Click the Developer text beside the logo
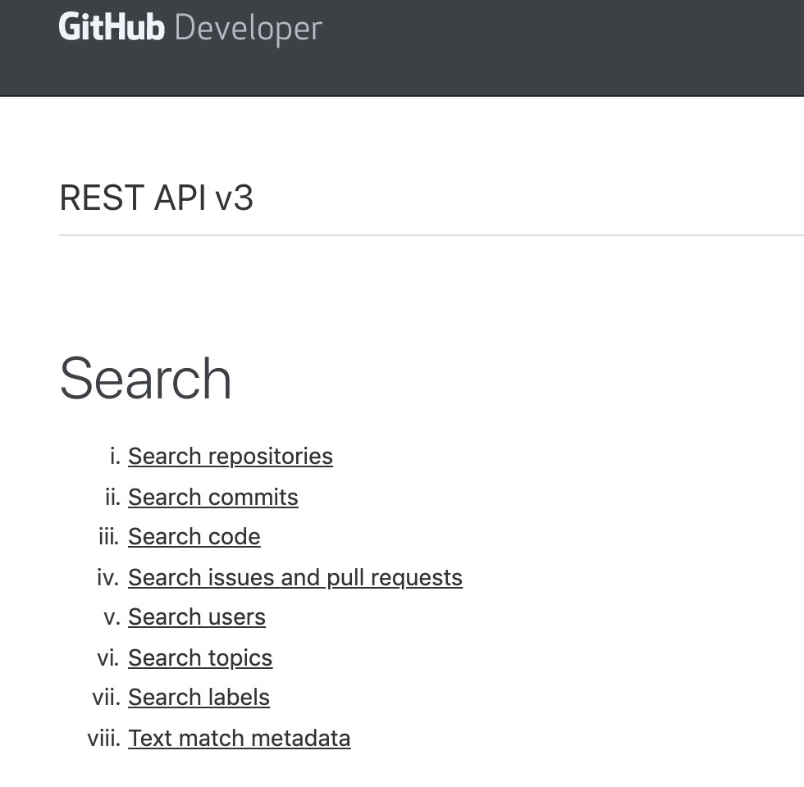The height and width of the screenshot is (787, 804). pos(249,30)
